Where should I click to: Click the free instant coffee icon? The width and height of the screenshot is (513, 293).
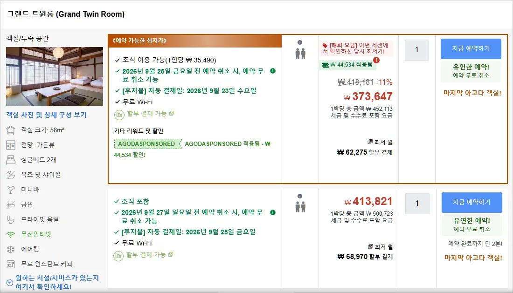(x=11, y=264)
